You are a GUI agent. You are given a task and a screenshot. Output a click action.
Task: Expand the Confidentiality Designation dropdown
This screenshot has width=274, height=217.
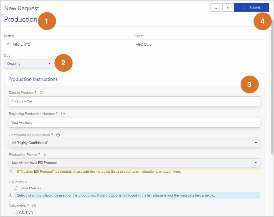135,143
